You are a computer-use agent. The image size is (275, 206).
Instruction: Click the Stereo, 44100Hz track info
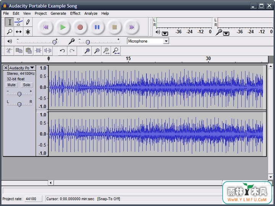21,74
